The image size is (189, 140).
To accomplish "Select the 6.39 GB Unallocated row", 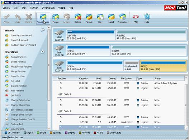I will click(121, 122).
